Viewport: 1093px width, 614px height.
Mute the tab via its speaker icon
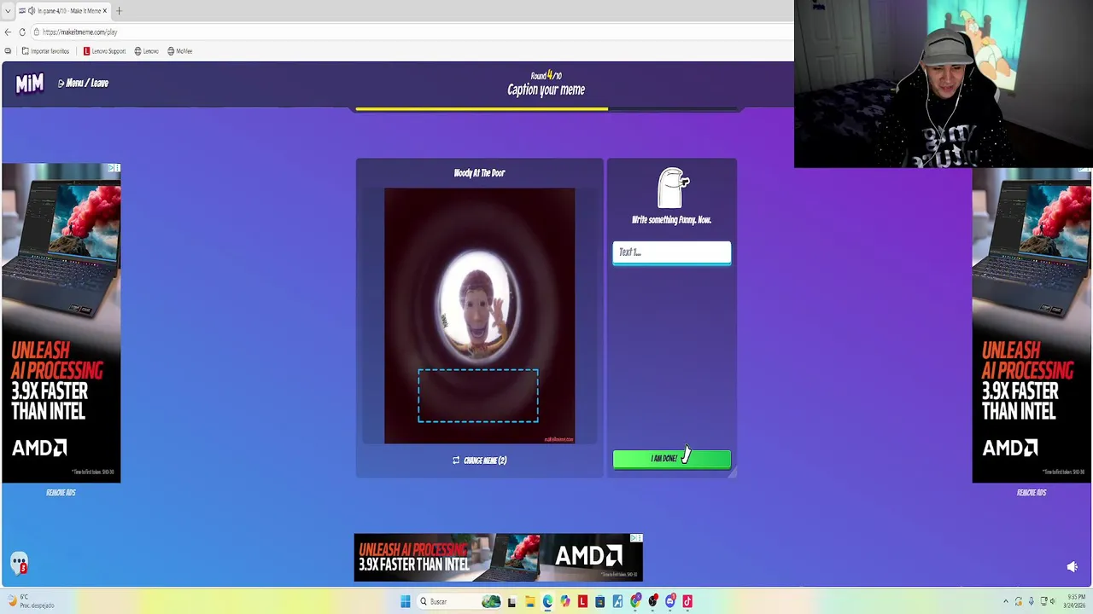[x=32, y=11]
